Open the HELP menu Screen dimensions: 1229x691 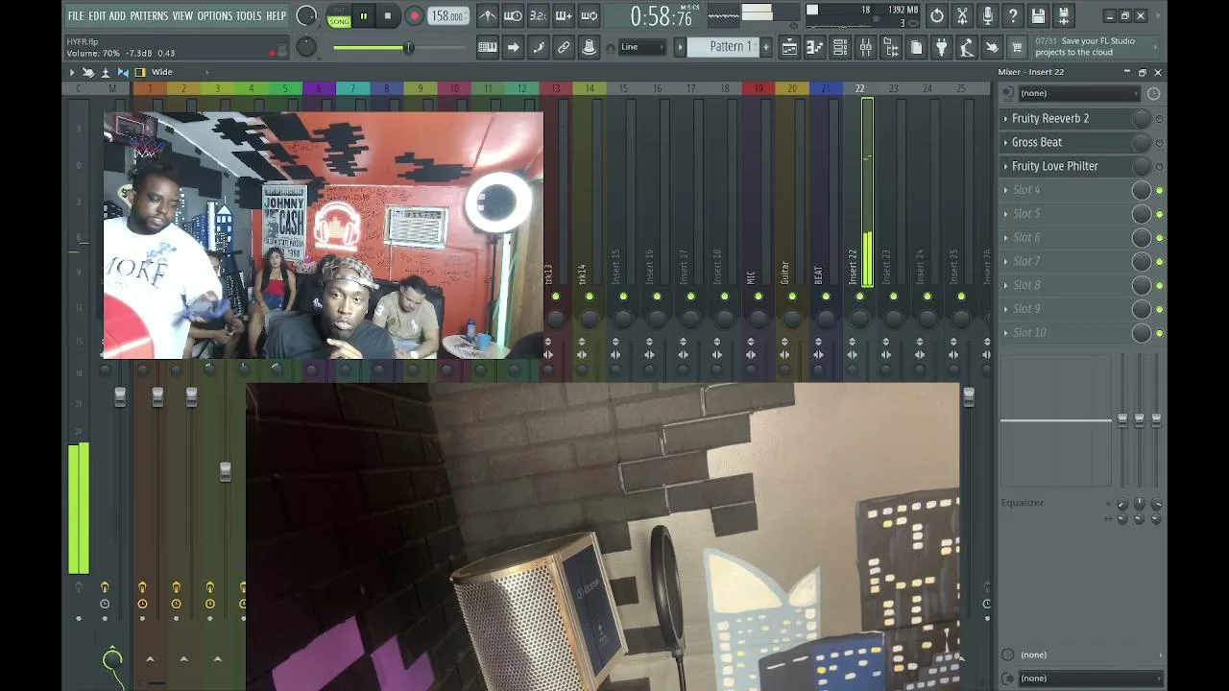coord(276,16)
